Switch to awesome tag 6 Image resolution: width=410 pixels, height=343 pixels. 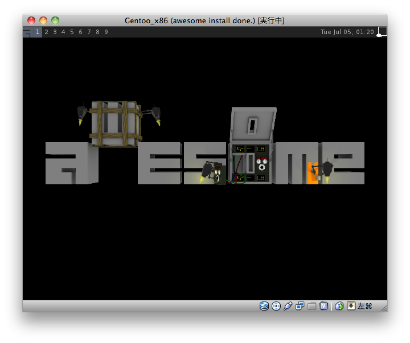pyautogui.click(x=80, y=32)
